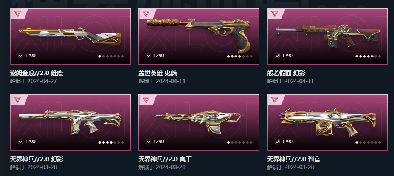Screen dimensions: 394x176
Task: Open the 天界神兵//2.0 奥丁 weapon image
Action: 199,122
